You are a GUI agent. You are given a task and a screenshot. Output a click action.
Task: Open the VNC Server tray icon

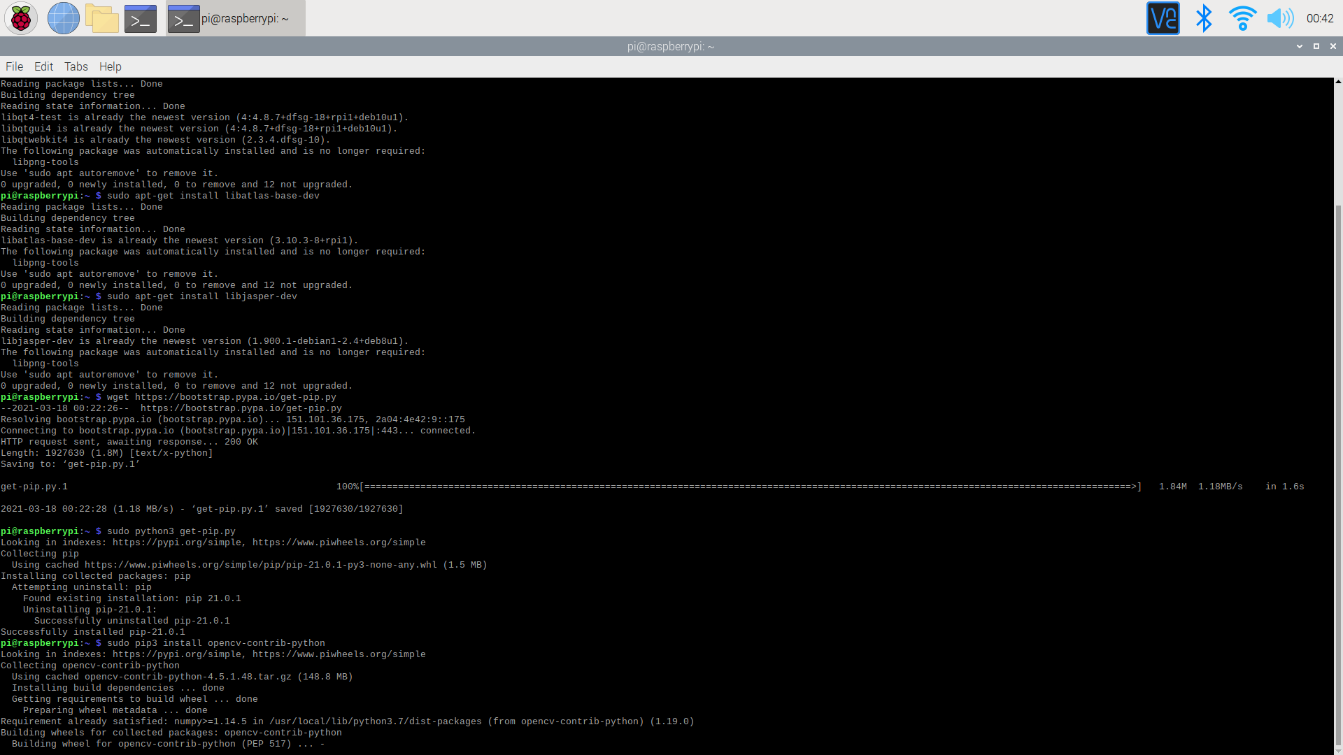pos(1163,18)
